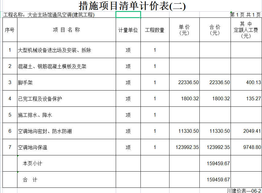262x193 pixels.
Task: Click the page indicator 第1页 共1页
Action: (x=245, y=15)
